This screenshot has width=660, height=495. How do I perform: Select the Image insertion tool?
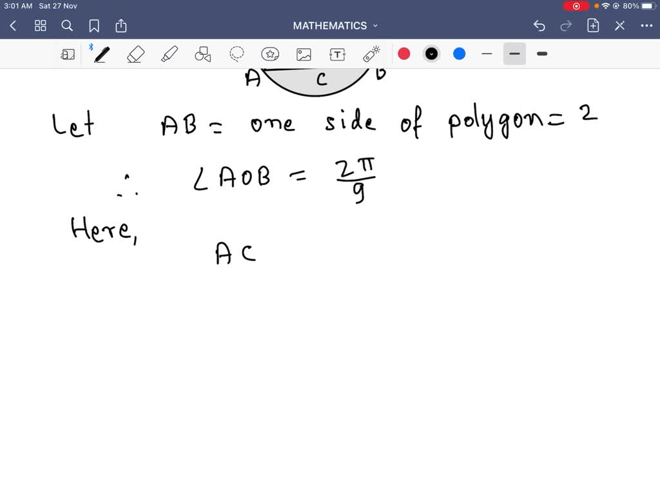pos(304,53)
